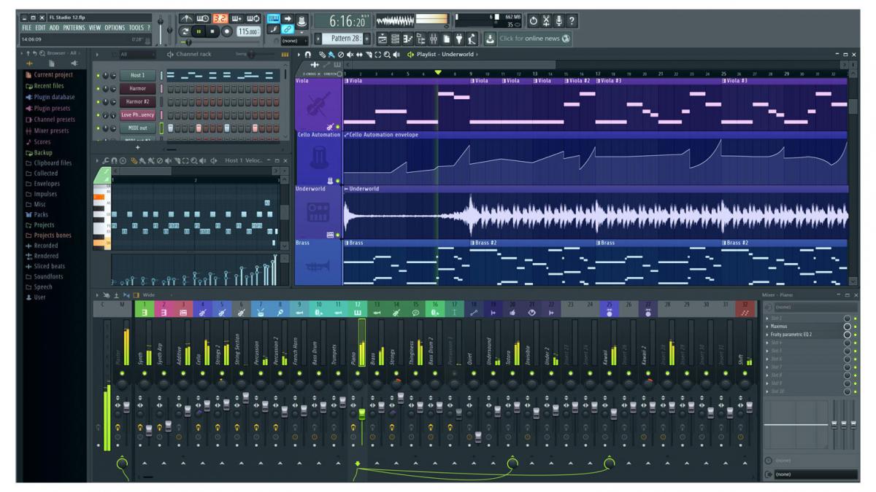876x492 pixels.
Task: Open the PATTERNS menu
Action: coord(74,28)
